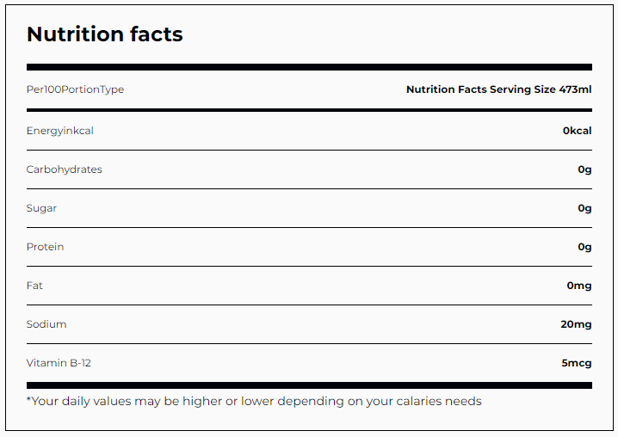Click the Fat 0mg value
Screen dimensions: 618x437
579,286
